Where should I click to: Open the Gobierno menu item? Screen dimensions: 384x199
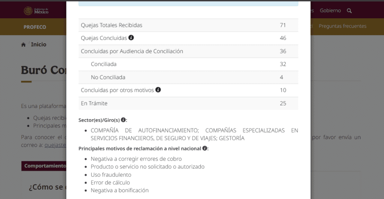pos(330,11)
